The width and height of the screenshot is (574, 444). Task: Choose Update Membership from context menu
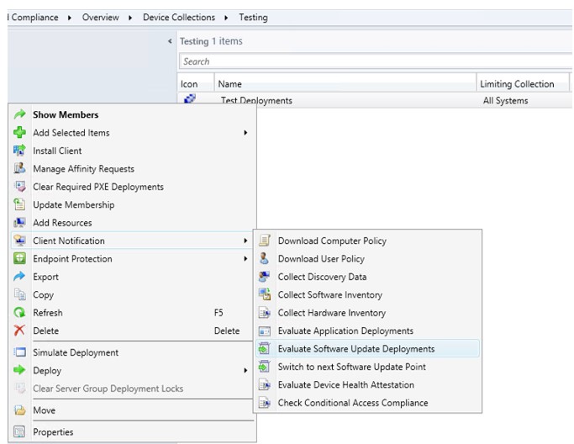click(x=73, y=205)
